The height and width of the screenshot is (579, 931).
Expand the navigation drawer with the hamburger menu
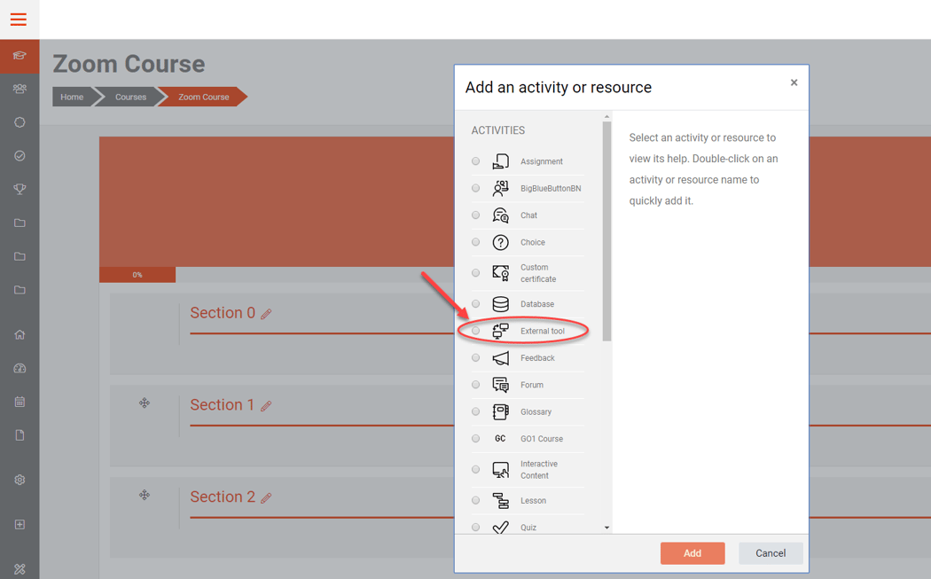(x=19, y=19)
